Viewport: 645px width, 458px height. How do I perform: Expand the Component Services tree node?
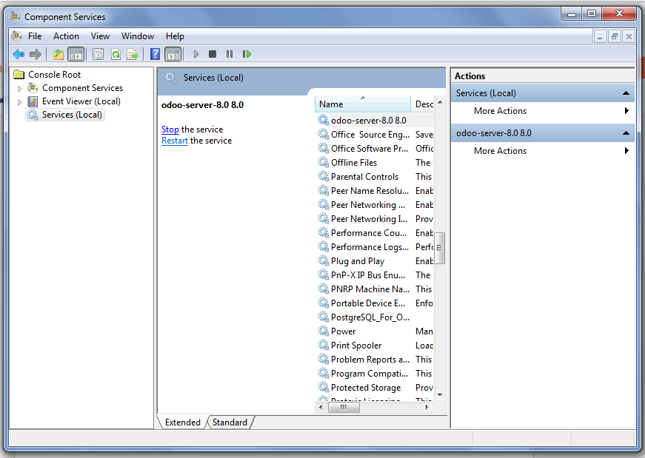click(x=19, y=88)
